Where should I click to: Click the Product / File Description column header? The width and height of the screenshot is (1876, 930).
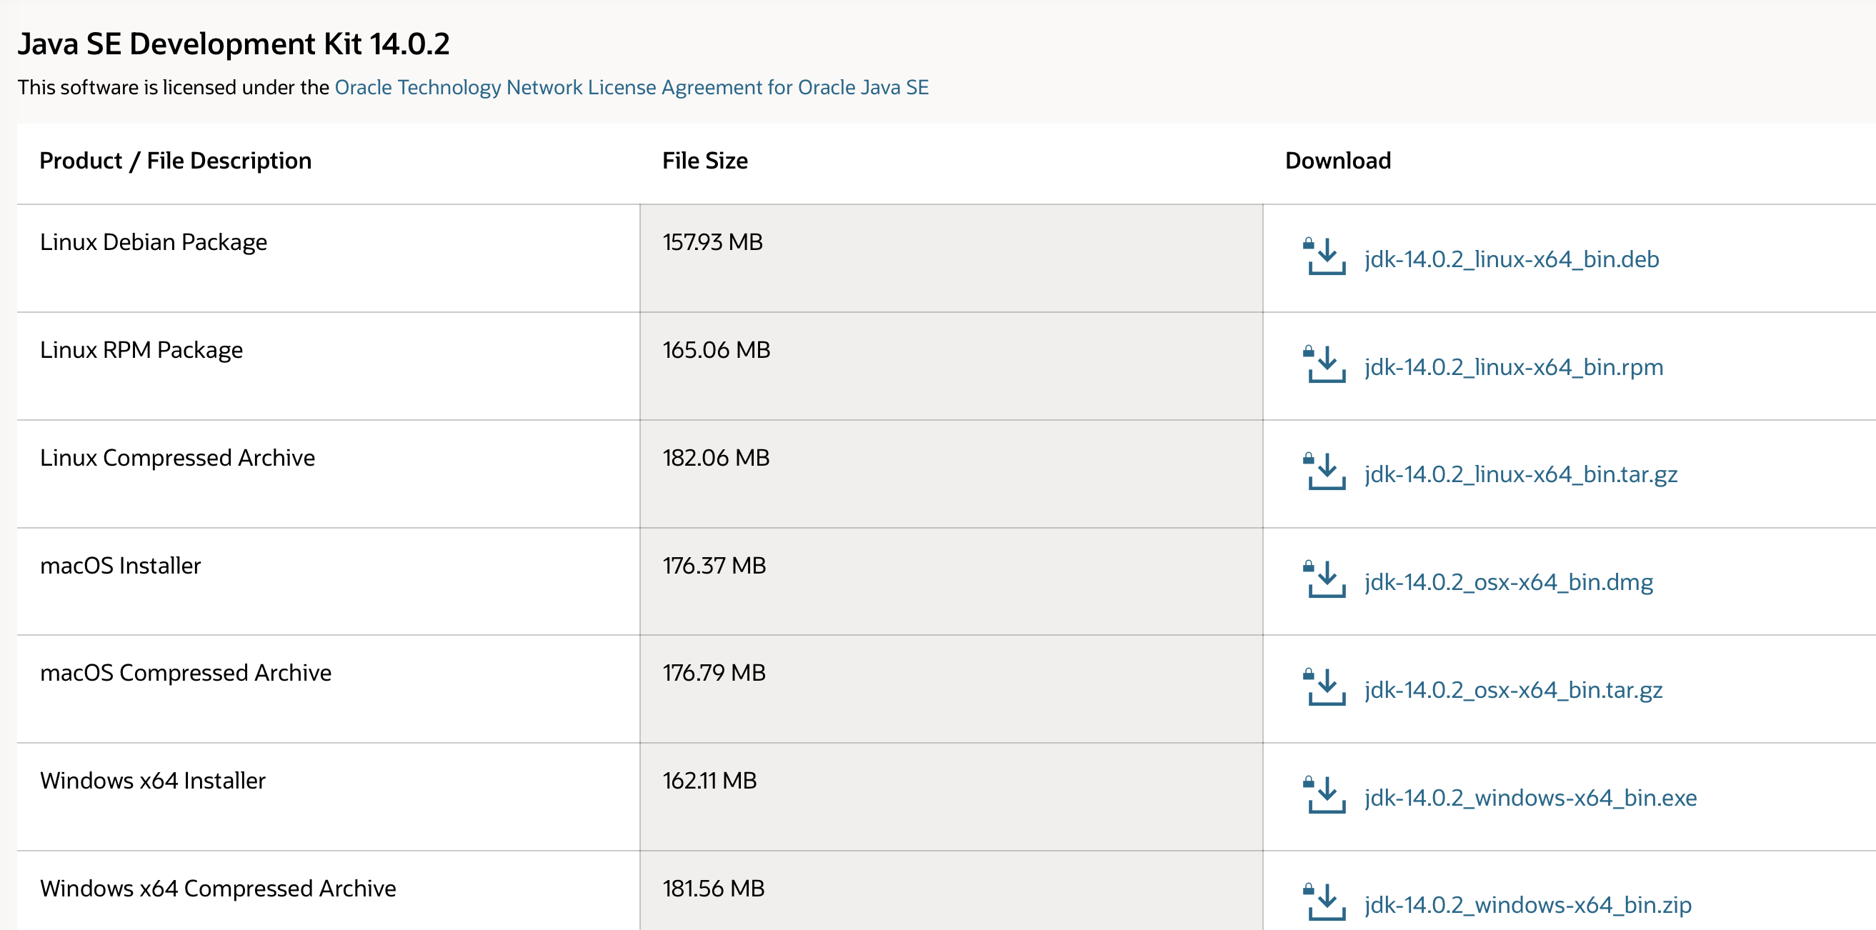[x=175, y=160]
